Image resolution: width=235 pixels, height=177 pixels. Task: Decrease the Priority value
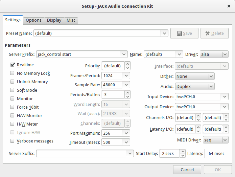pyautogui.click(x=127, y=68)
